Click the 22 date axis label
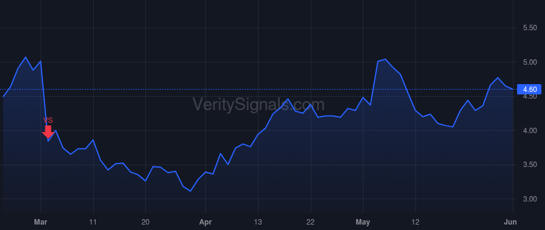The image size is (545, 230). click(x=311, y=222)
